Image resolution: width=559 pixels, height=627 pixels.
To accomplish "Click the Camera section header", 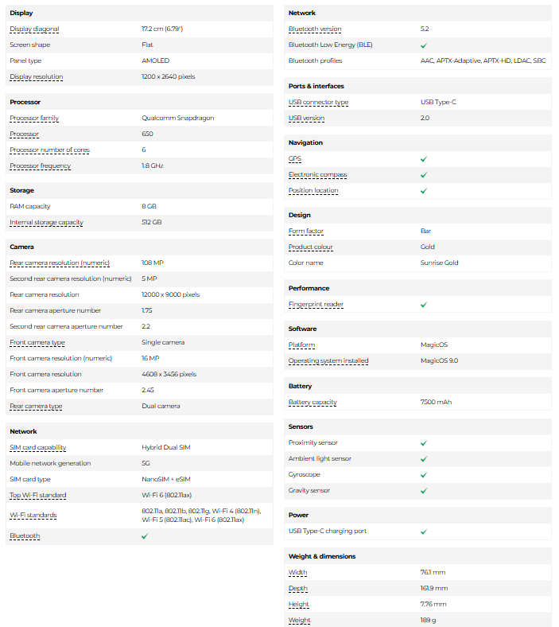I will tap(22, 247).
